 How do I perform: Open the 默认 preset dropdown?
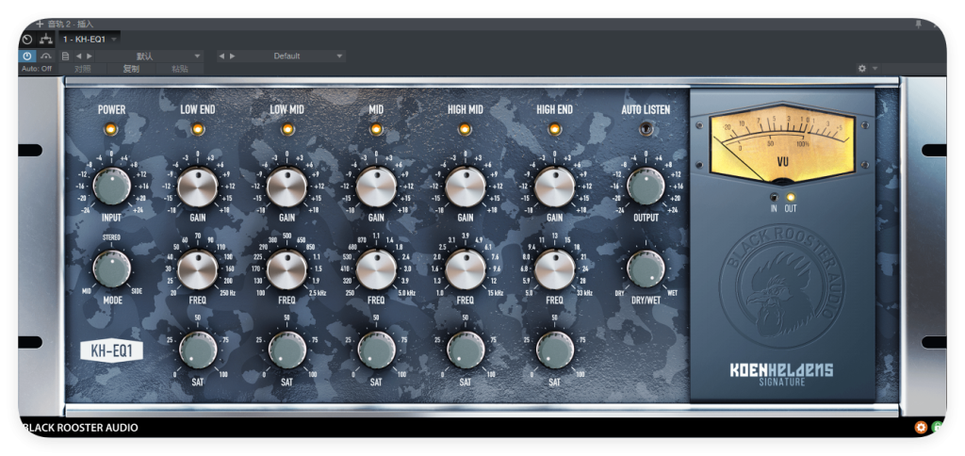coord(150,56)
